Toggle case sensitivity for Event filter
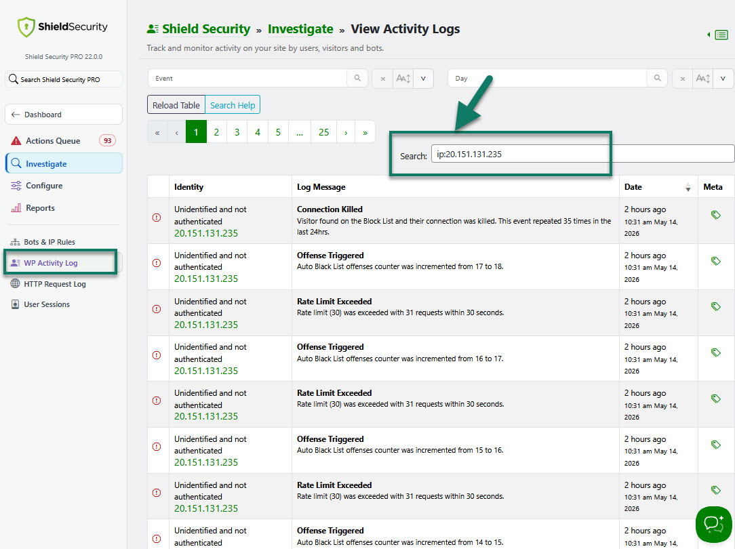Viewport: 735px width, 549px height. click(x=403, y=79)
